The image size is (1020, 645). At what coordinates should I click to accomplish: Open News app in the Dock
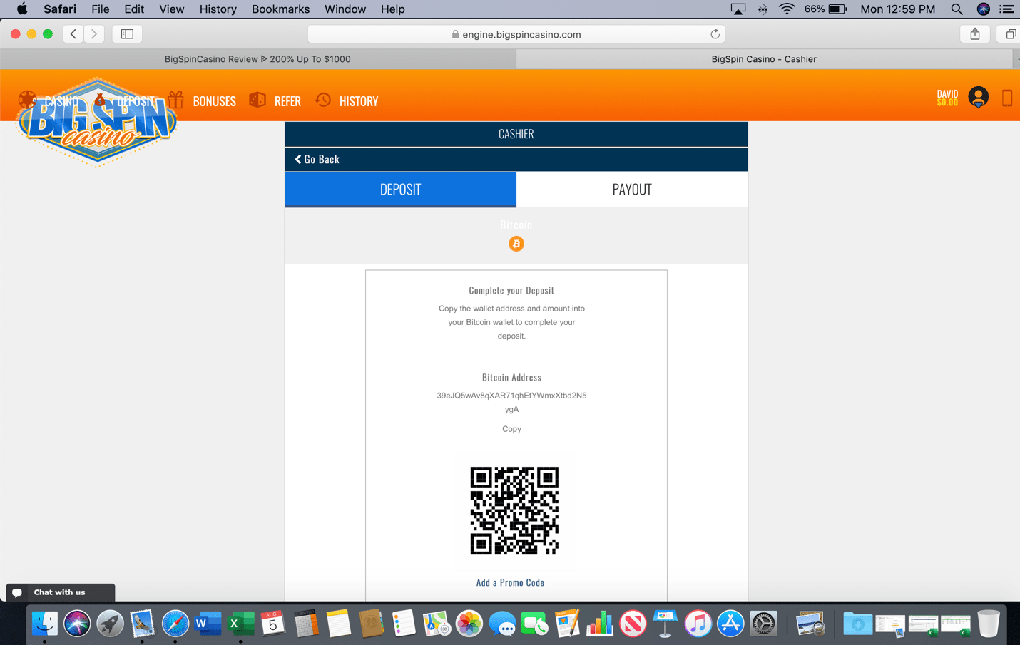(x=632, y=624)
